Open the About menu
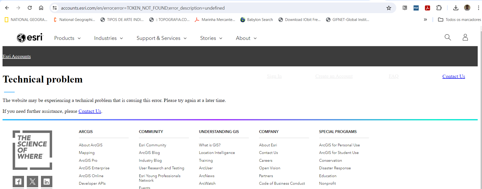The width and height of the screenshot is (482, 189). pos(246,38)
